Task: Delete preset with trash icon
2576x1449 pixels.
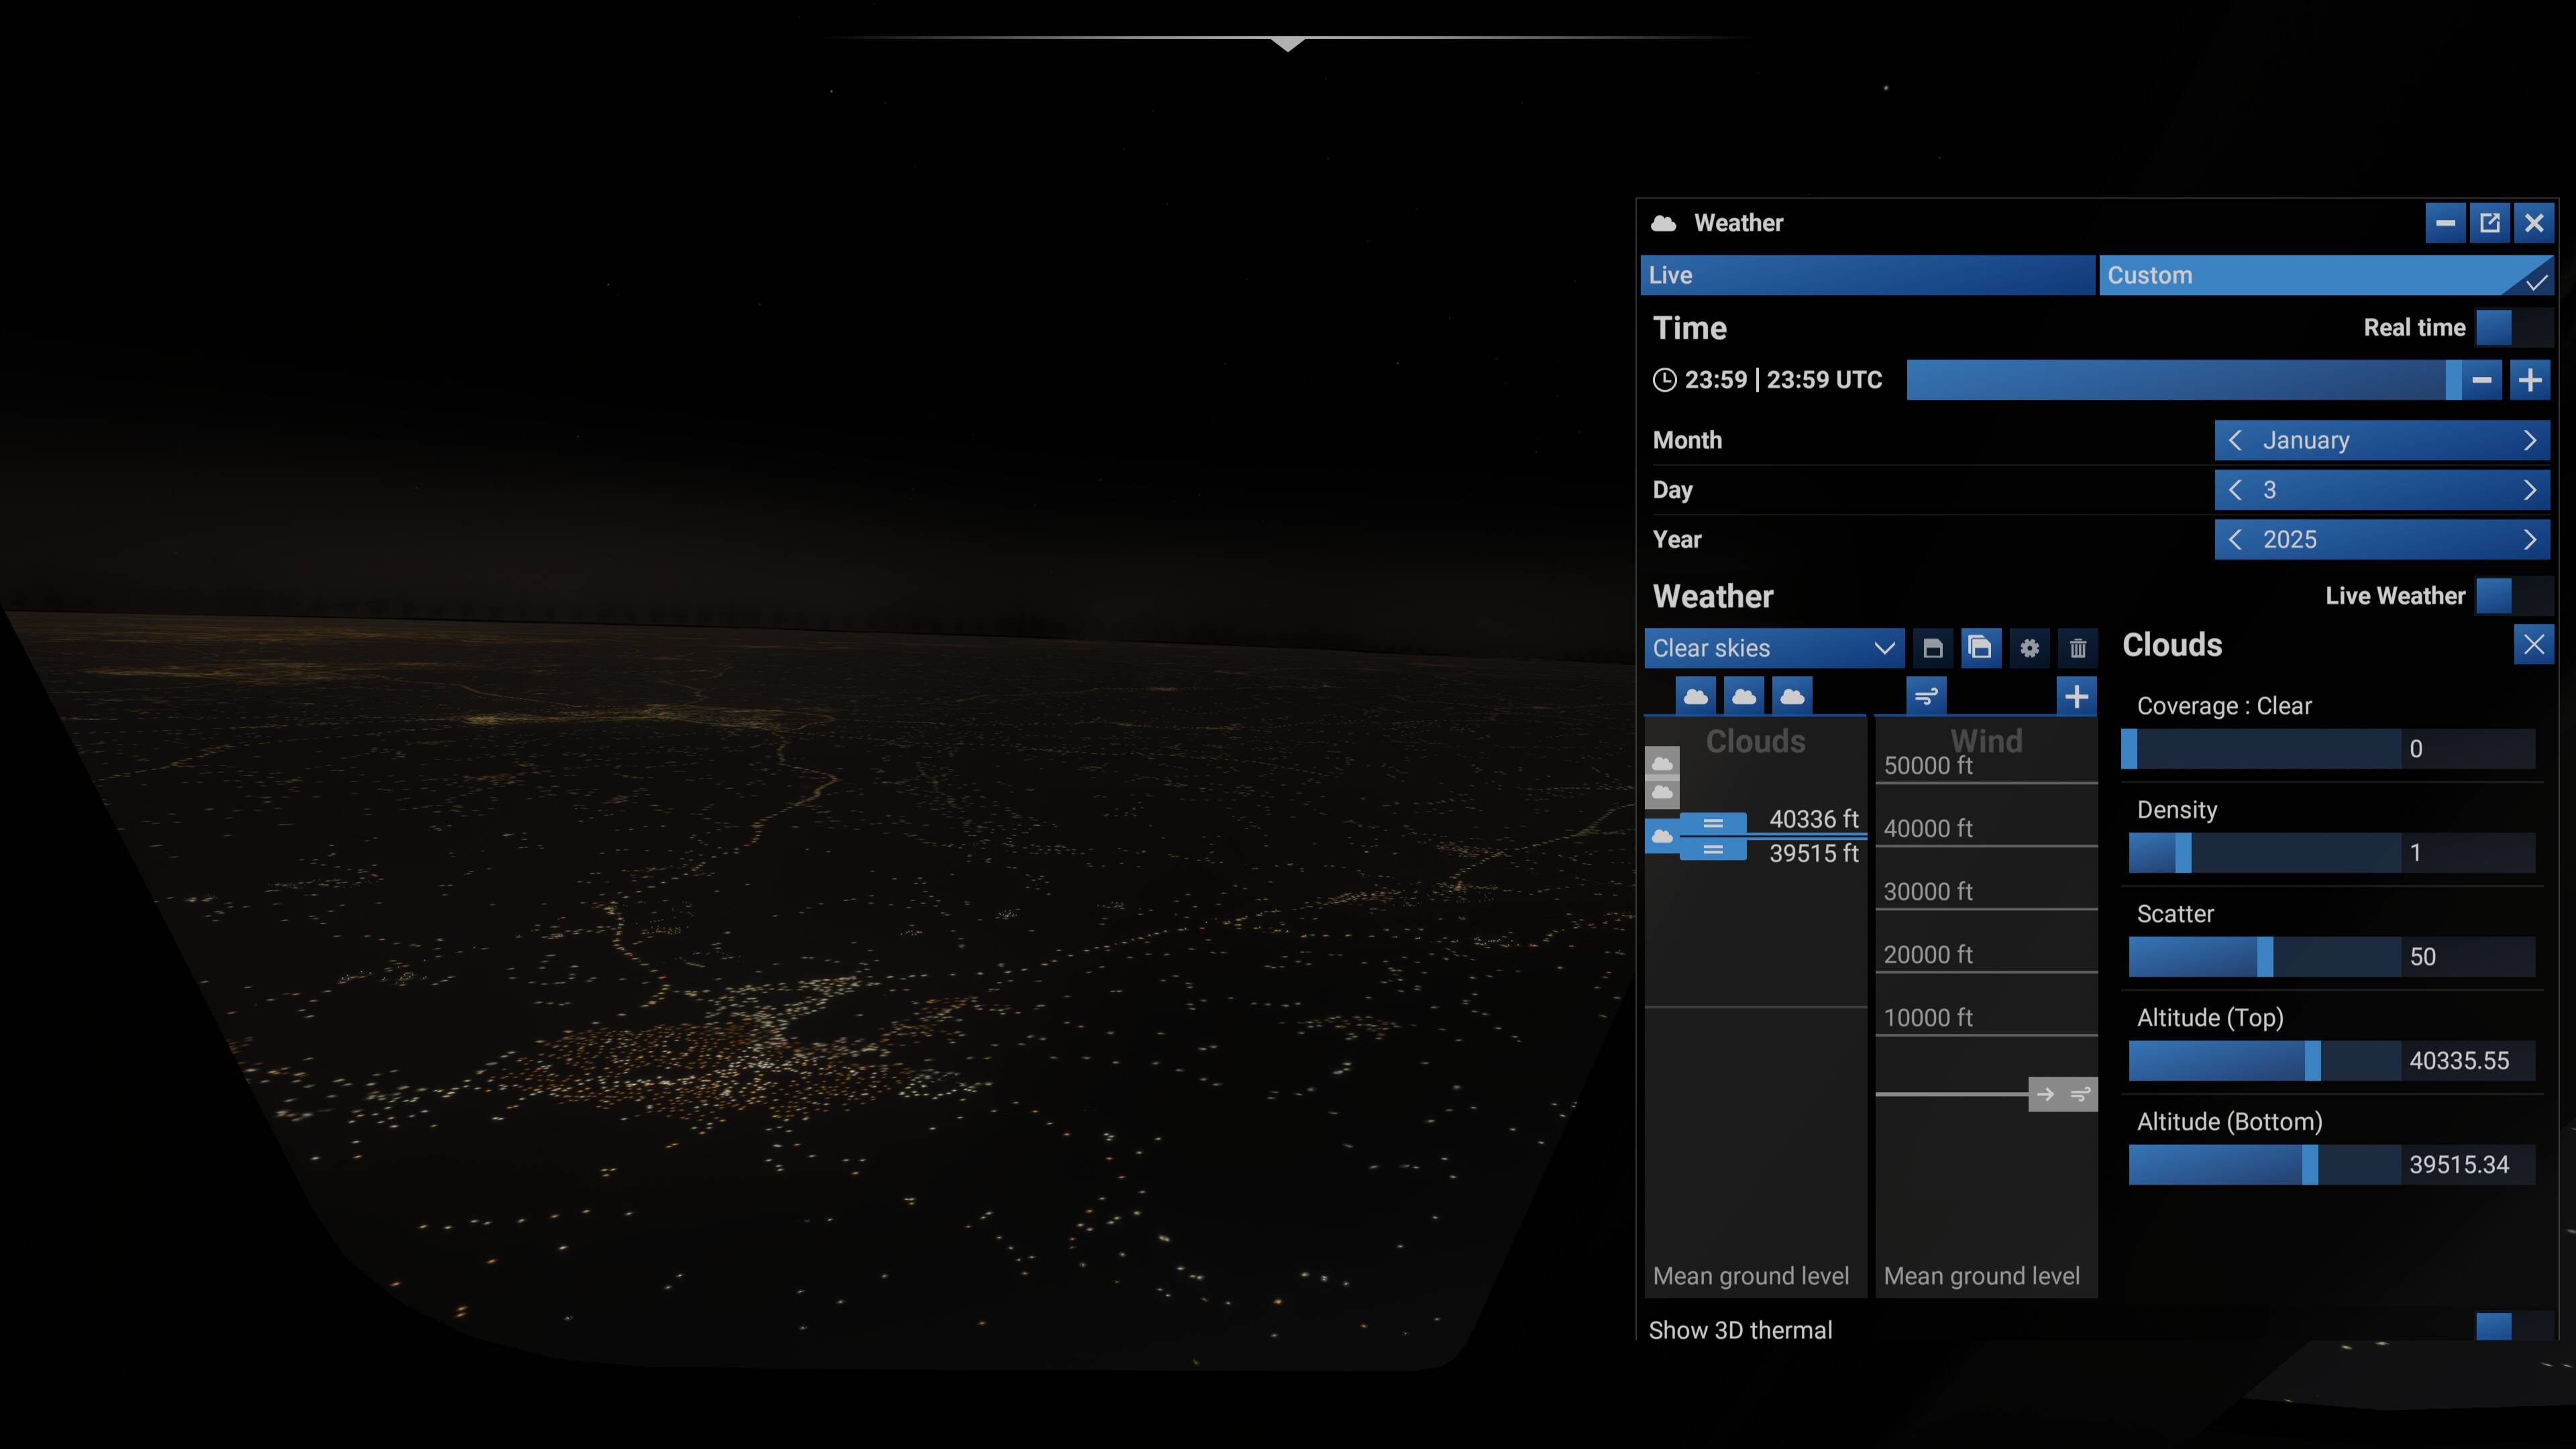Action: 2077,648
